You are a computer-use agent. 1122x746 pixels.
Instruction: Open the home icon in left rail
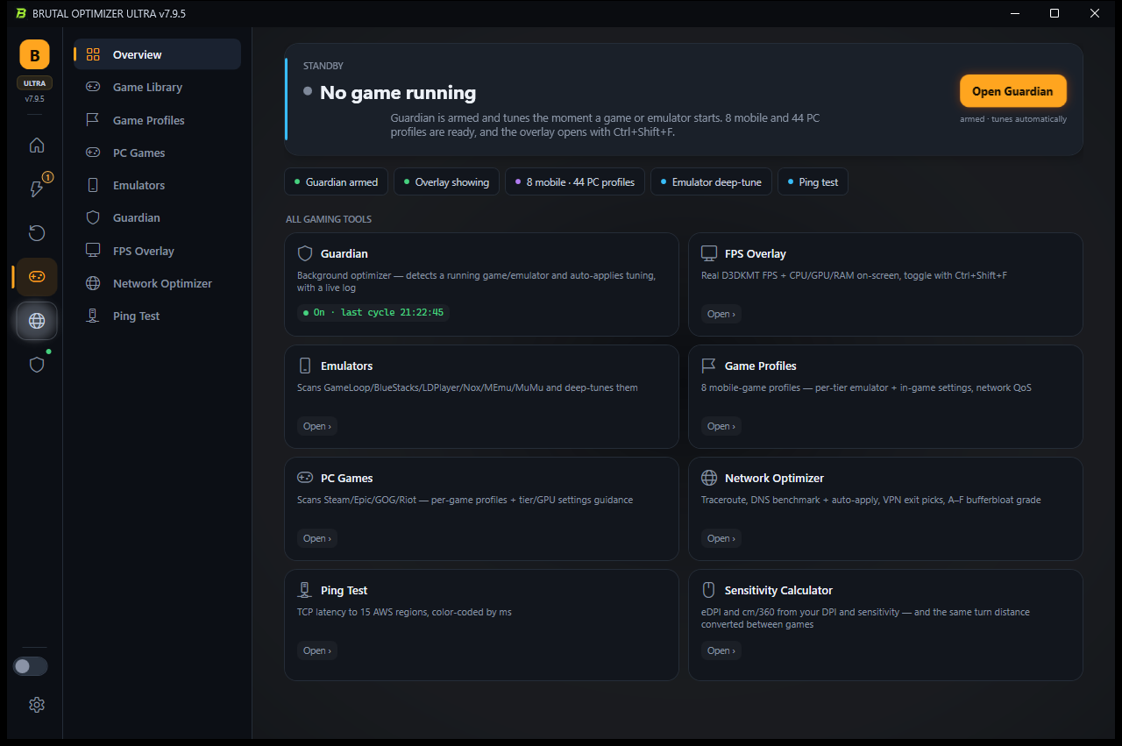36,146
